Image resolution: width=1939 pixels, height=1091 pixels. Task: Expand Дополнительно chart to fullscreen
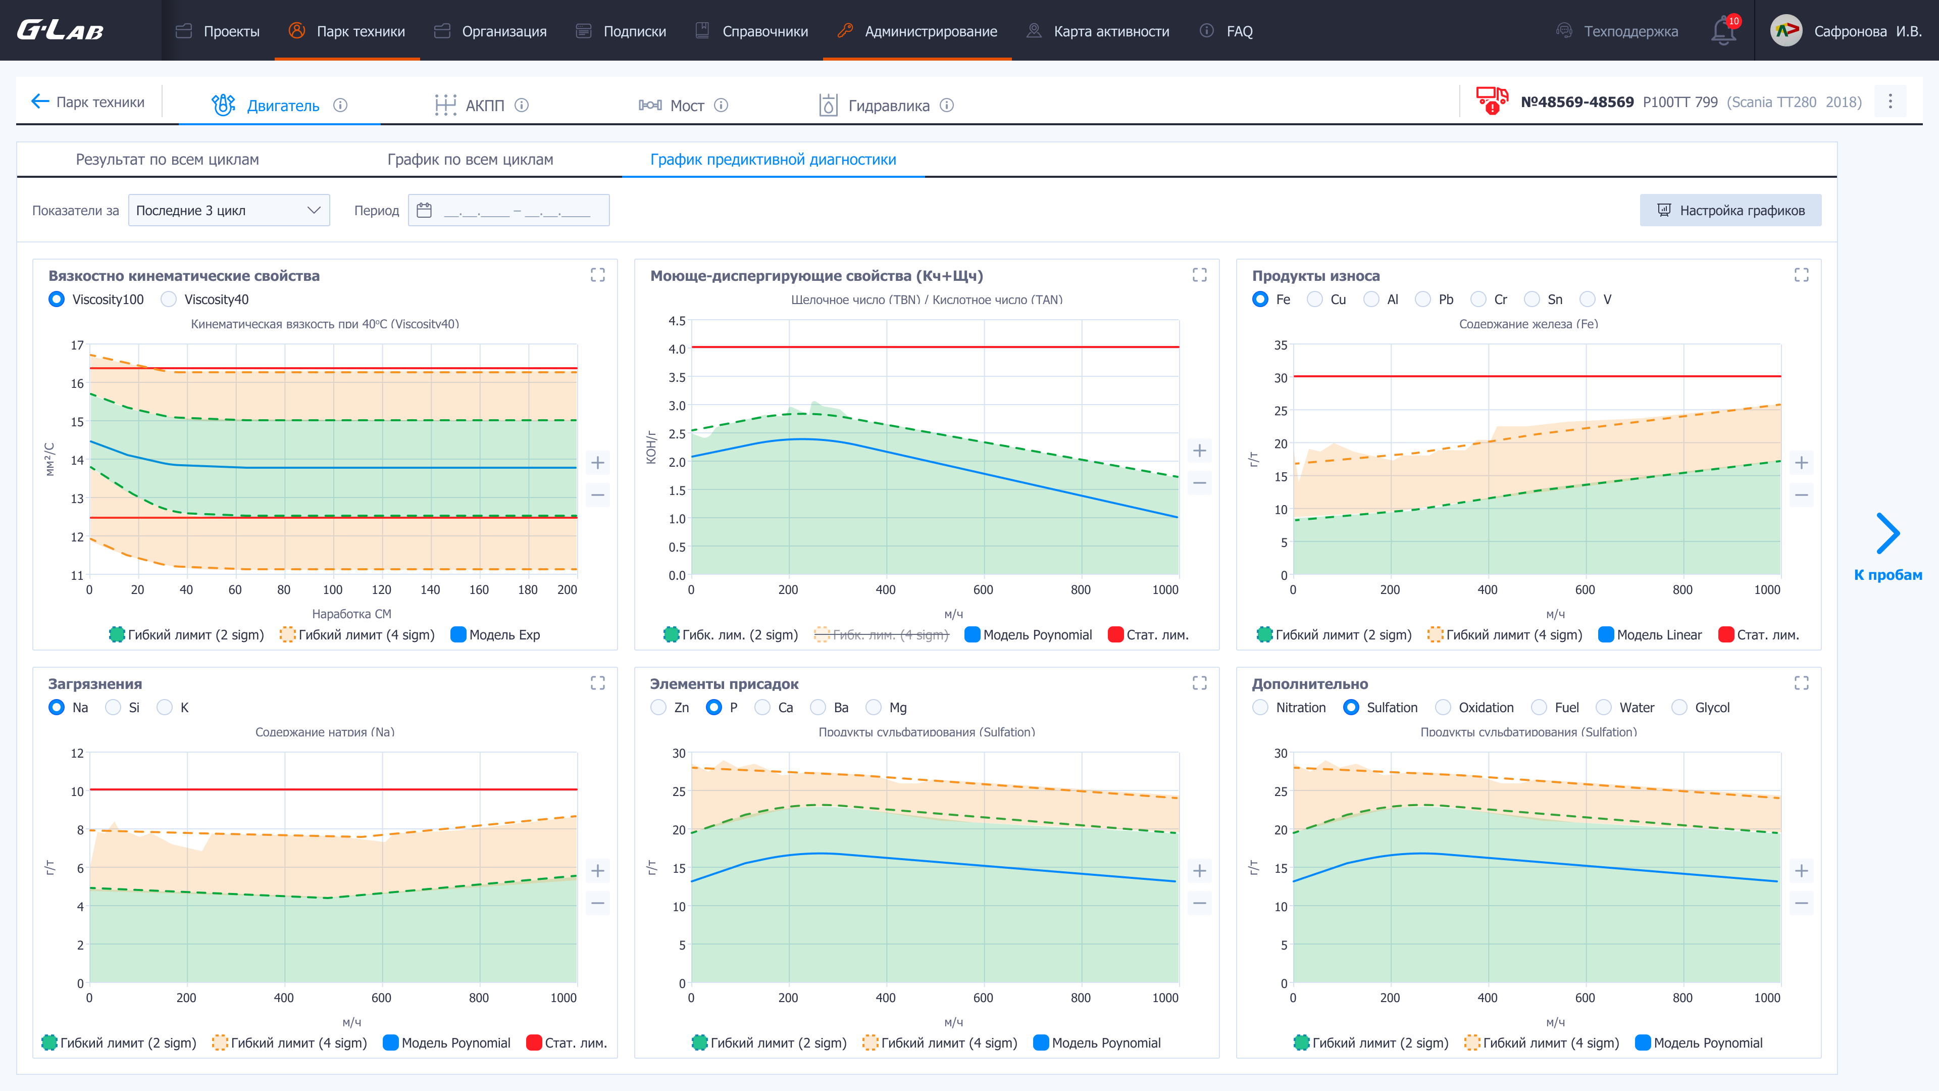click(1801, 683)
